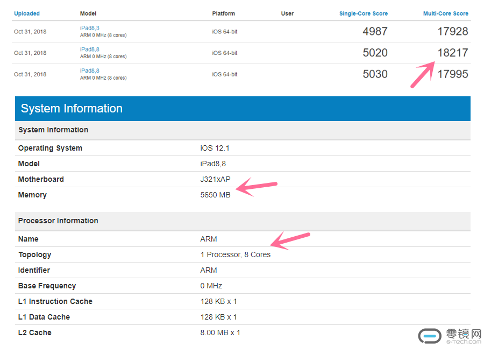This screenshot has height=347, width=484.
Task: Click the blue System Information banner
Action: coord(243,109)
